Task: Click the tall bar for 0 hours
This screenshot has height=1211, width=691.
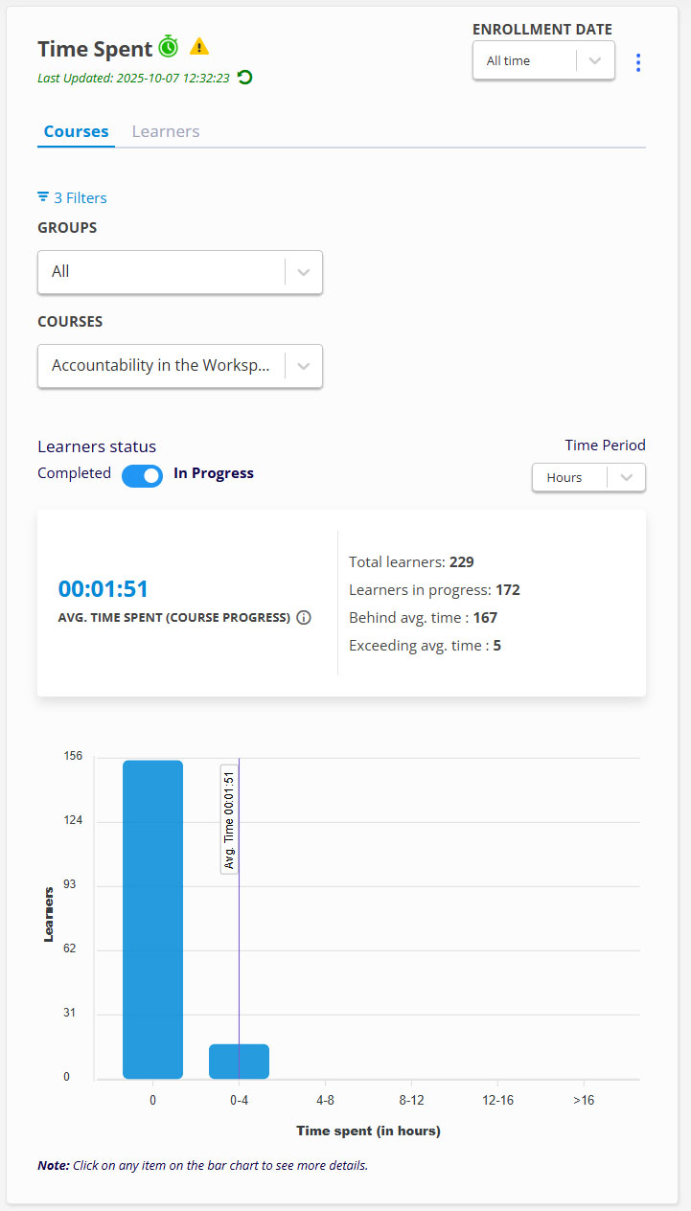Action: [152, 920]
